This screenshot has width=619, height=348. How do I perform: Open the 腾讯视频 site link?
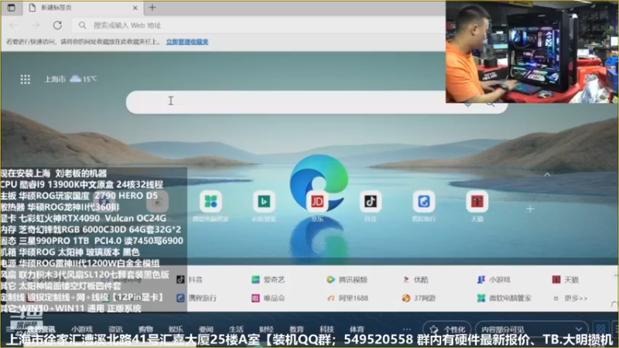[x=347, y=280]
